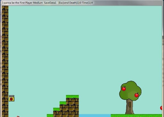This screenshot has width=164, height=117.
Task: Click the blue water pool
Action: pos(95,116)
